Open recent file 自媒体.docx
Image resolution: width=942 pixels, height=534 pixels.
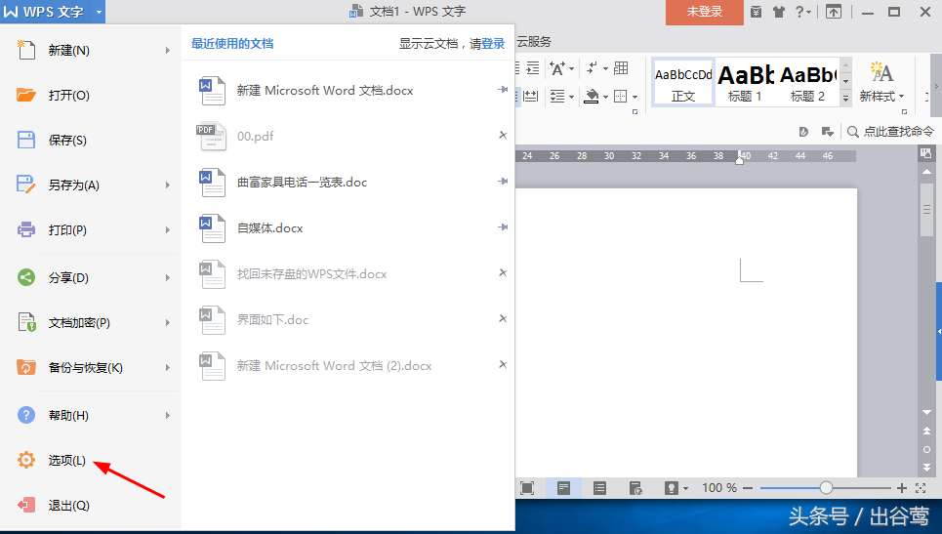tap(269, 228)
